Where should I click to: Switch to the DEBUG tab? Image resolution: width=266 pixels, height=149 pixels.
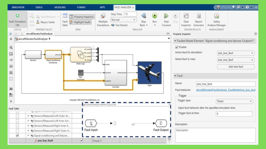39,7
